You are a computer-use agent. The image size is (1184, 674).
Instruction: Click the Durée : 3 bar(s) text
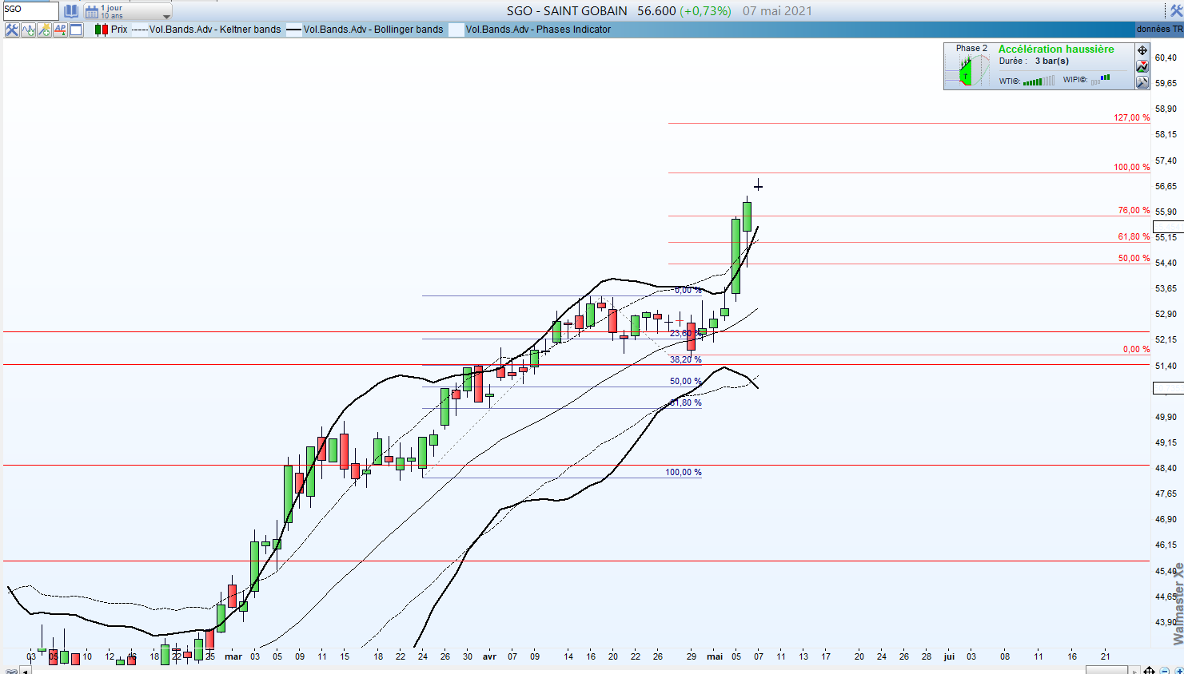1034,61
